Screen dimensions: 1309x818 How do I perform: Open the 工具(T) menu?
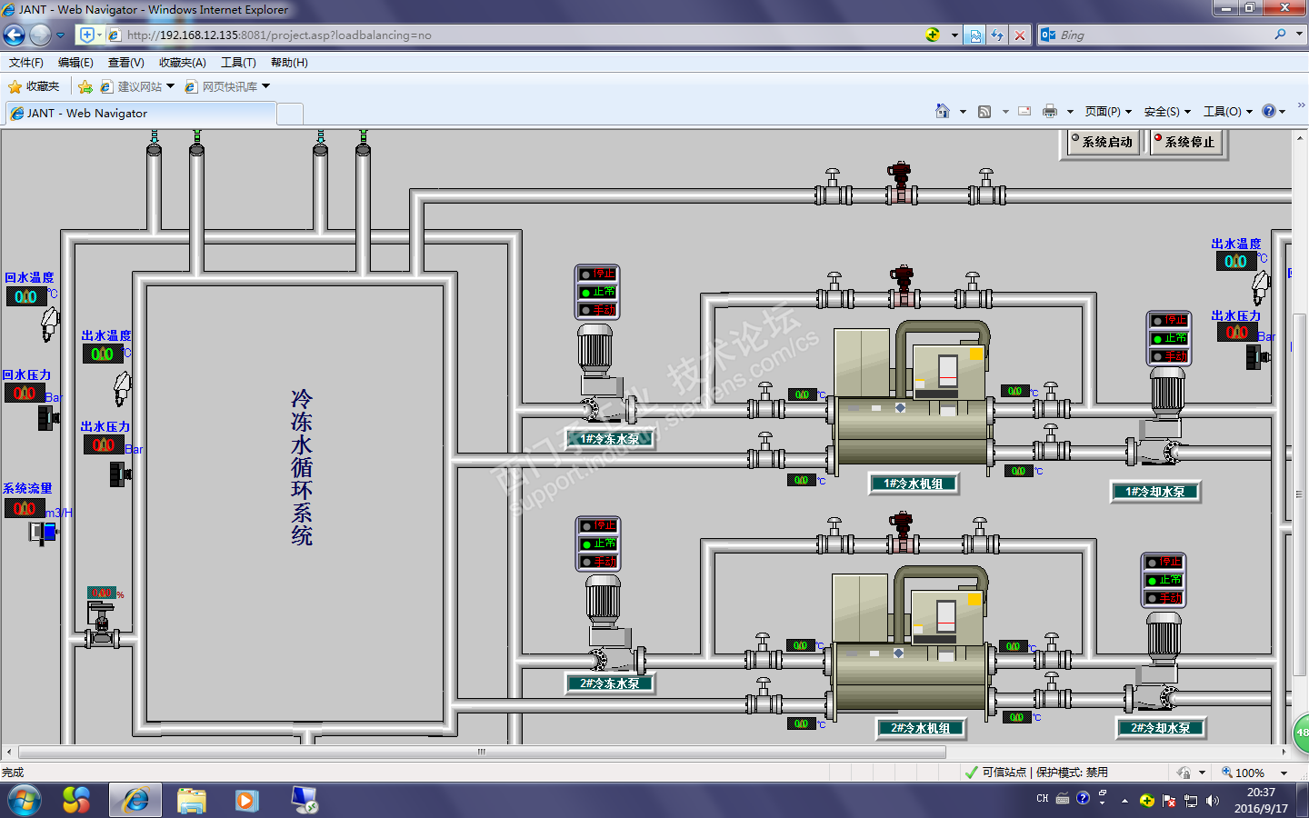click(x=238, y=63)
